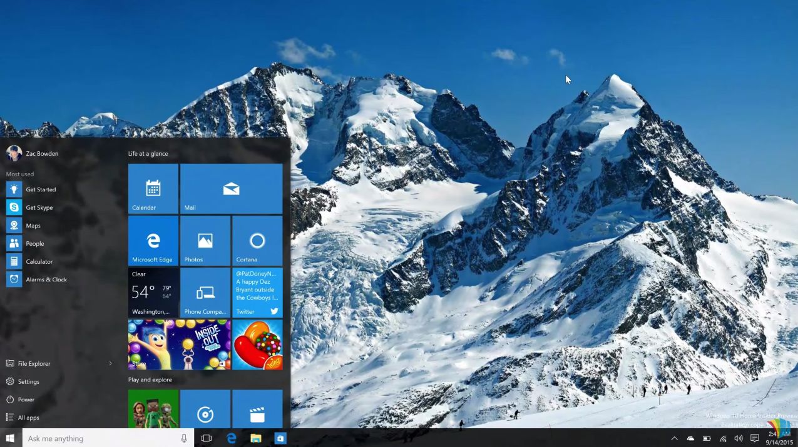
Task: Open the Phone Companion tile
Action: coord(205,293)
